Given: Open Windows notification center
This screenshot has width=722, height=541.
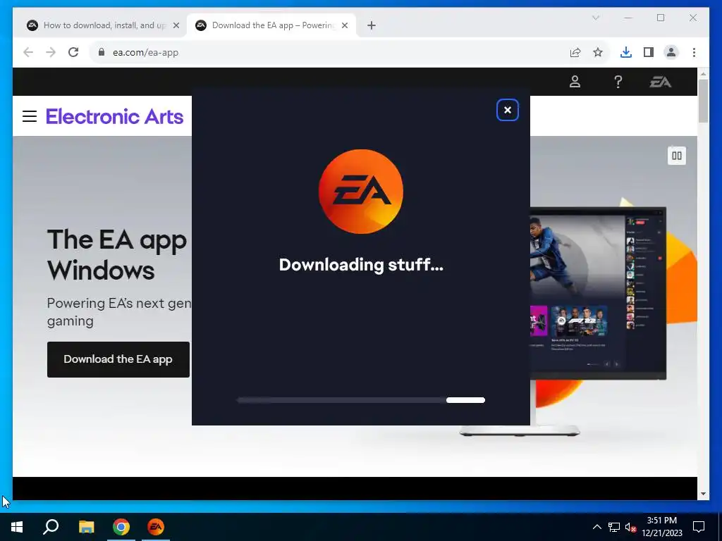Looking at the screenshot, I should click(699, 527).
